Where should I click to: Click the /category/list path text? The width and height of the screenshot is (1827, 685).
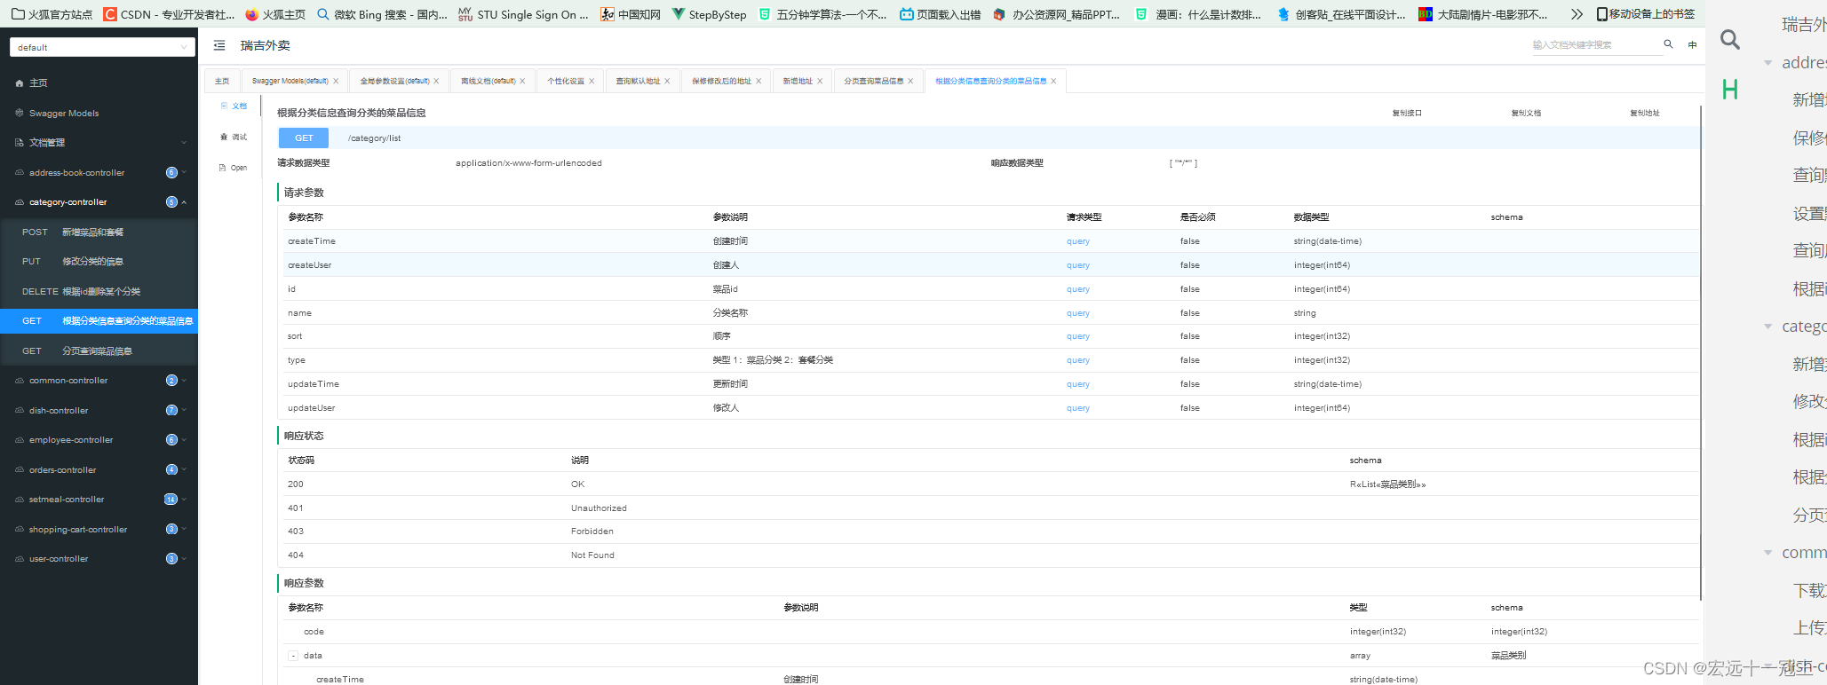pos(374,138)
